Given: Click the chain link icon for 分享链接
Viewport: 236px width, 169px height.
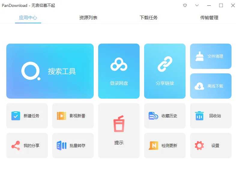Looking at the screenshot, I should (165, 64).
